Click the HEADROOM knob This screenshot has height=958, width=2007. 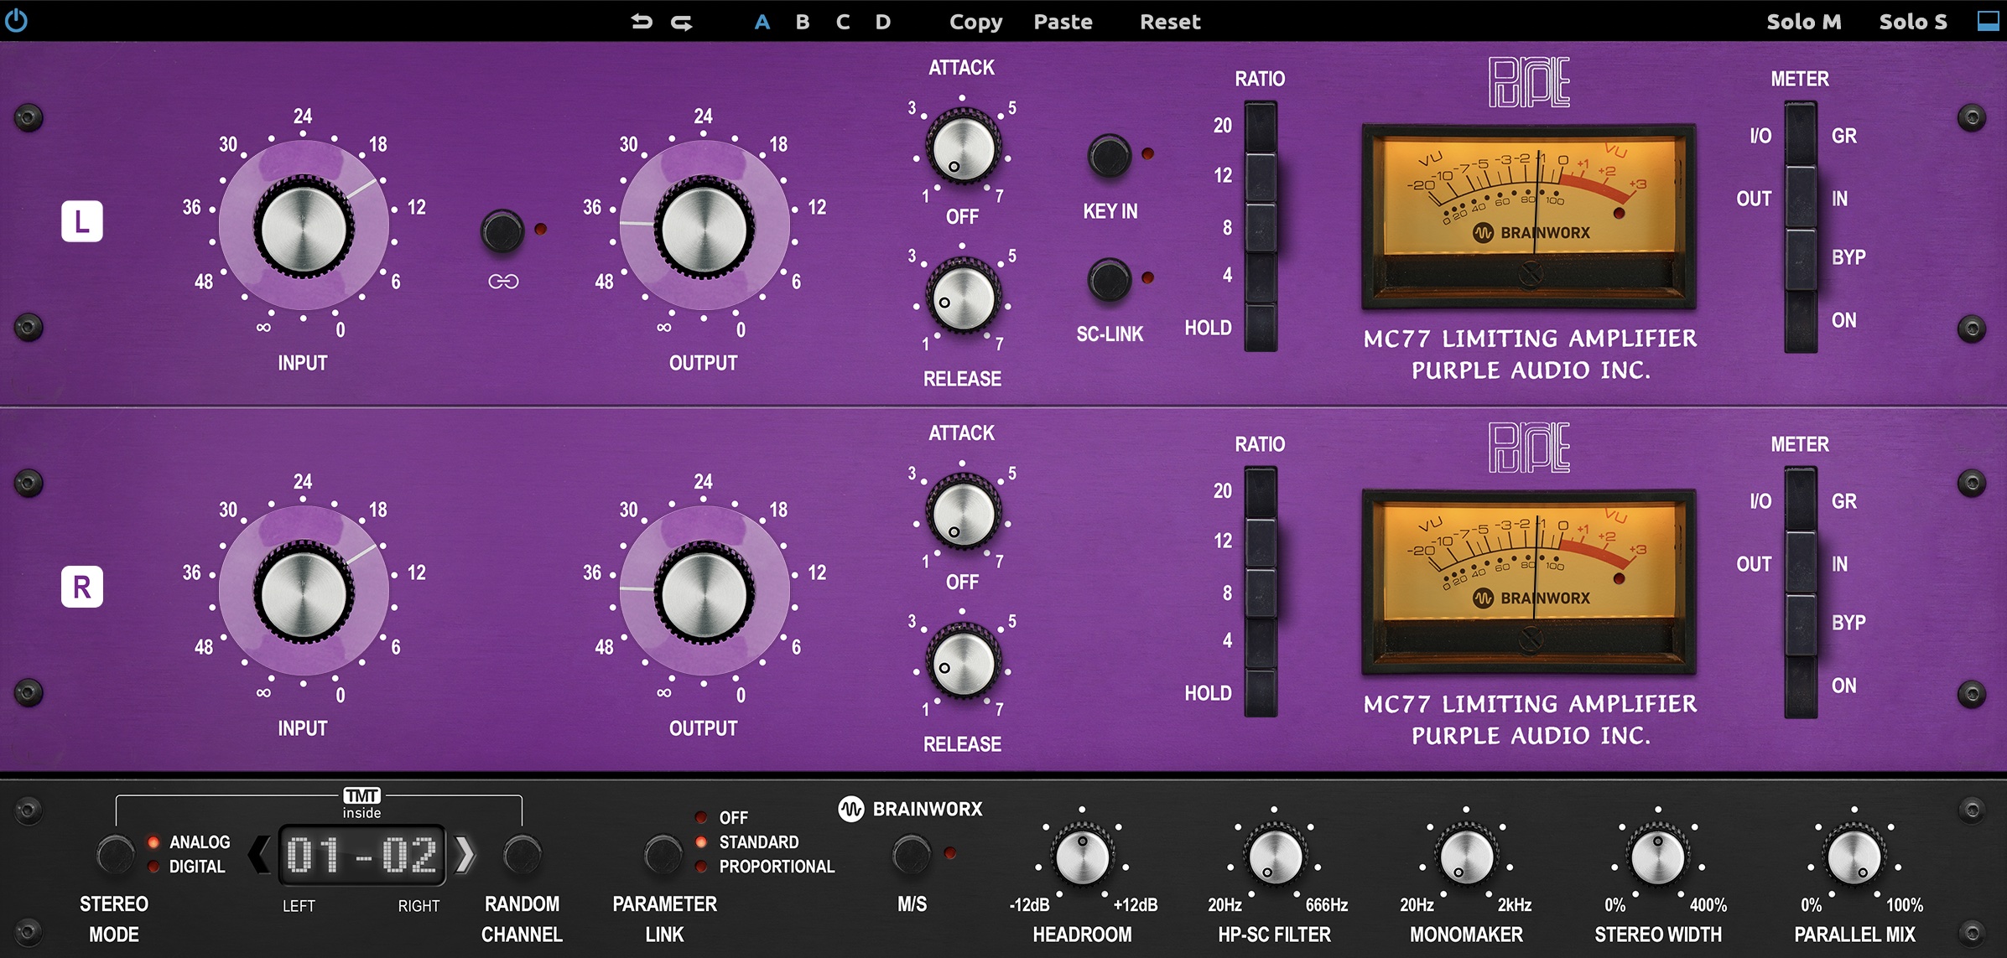tap(1082, 857)
